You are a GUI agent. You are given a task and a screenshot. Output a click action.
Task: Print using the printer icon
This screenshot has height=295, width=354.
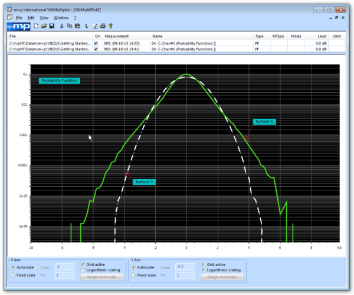(x=103, y=26)
